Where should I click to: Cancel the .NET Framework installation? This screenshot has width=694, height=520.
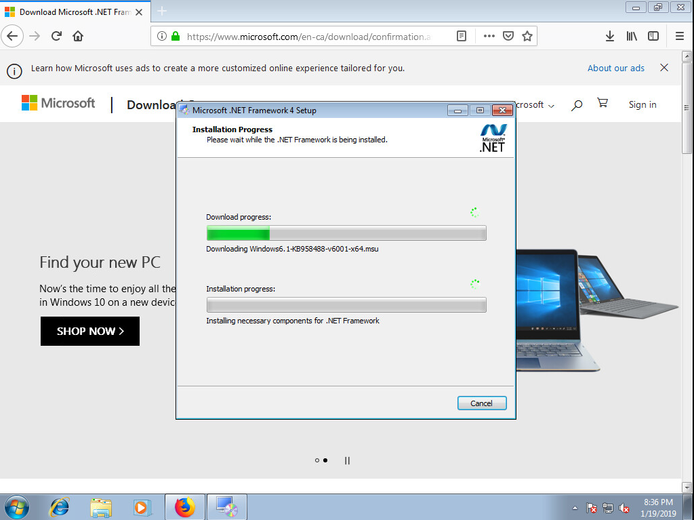coord(482,403)
